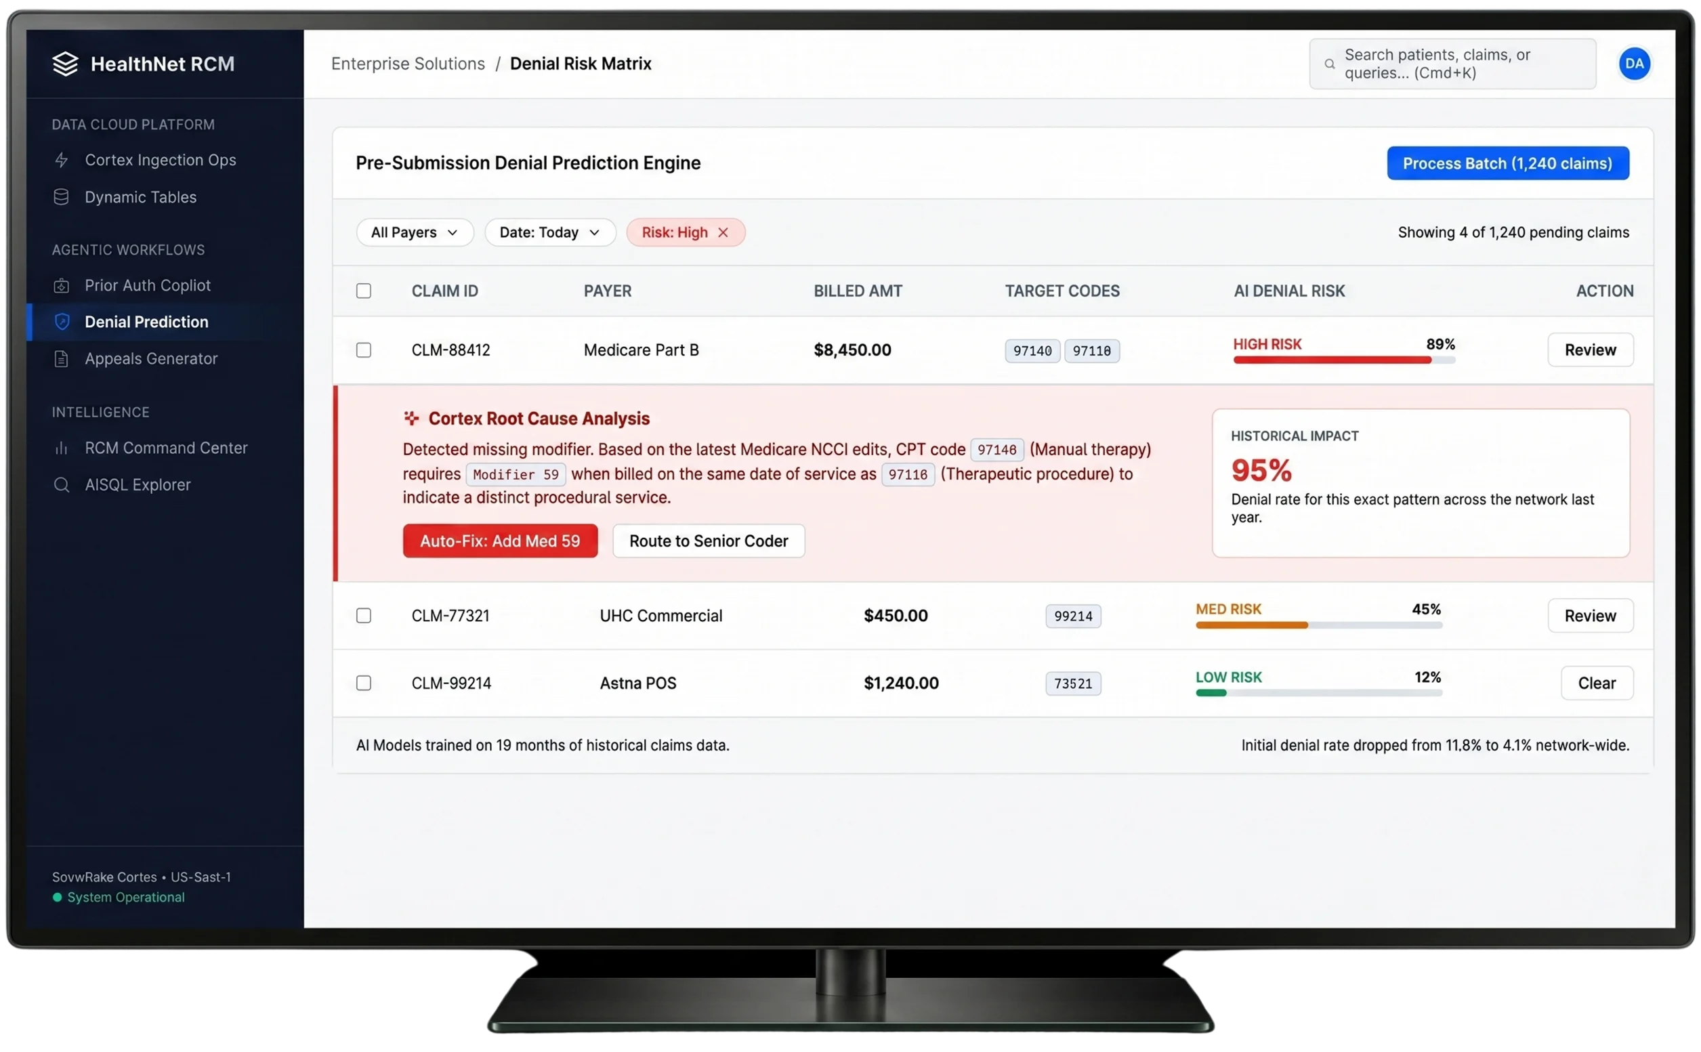Screen dimensions: 1701x1052
Task: Click code tag 99214 in UHC row
Action: click(1073, 616)
